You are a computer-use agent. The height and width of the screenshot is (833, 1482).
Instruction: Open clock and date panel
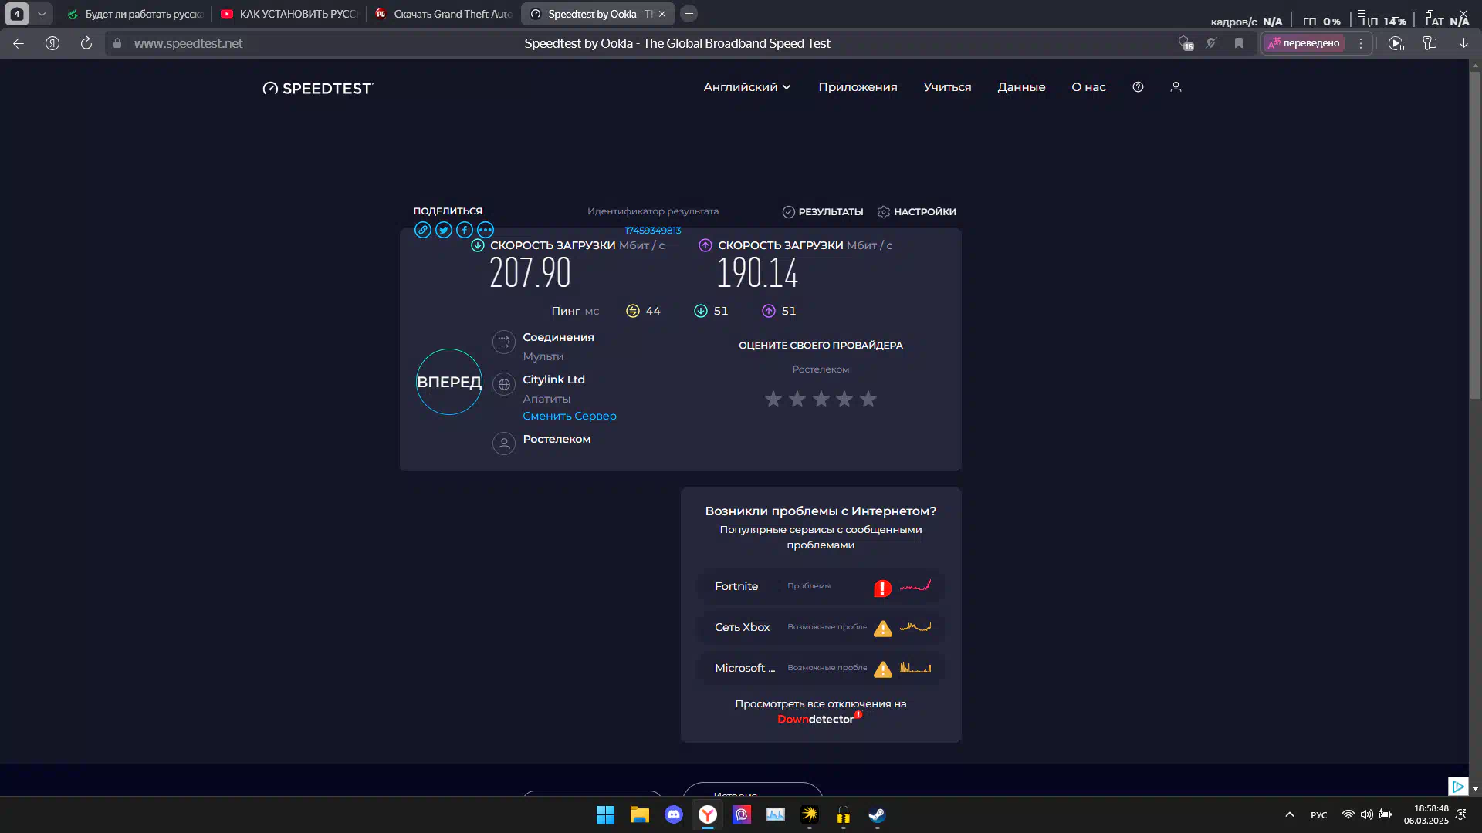[1426, 814]
